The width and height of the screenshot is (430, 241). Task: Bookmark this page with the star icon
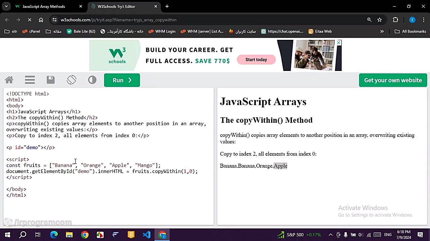[x=380, y=20]
